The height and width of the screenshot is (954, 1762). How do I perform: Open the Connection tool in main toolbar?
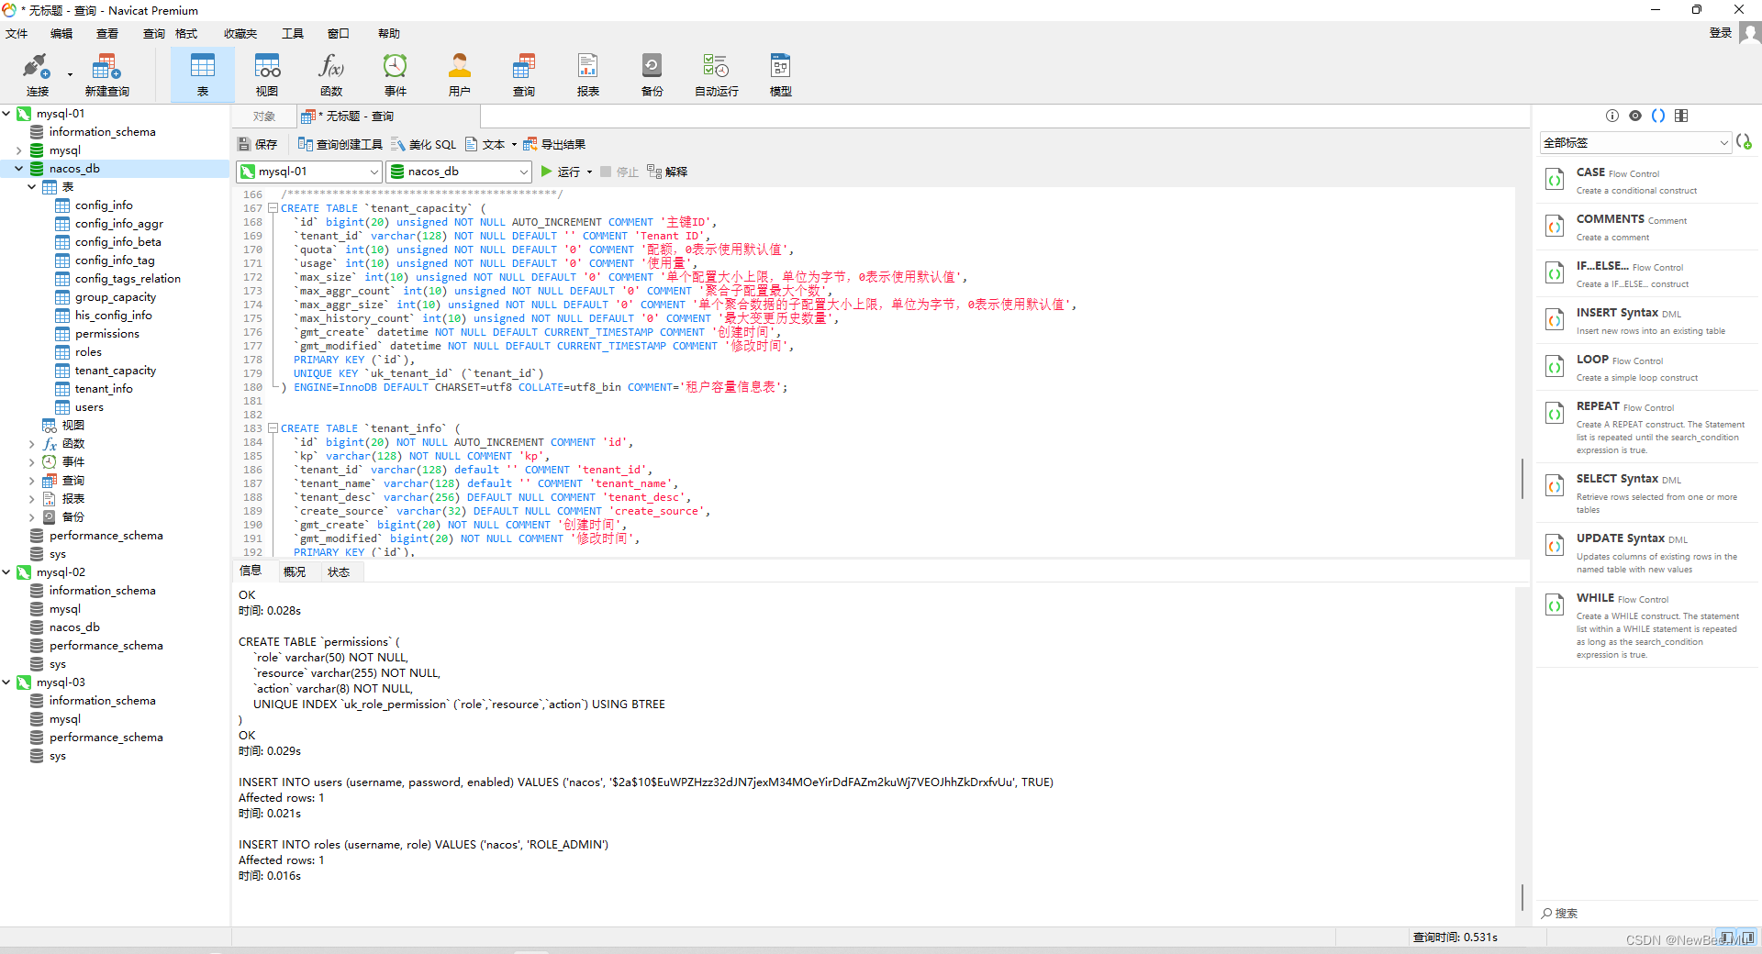pyautogui.click(x=38, y=75)
